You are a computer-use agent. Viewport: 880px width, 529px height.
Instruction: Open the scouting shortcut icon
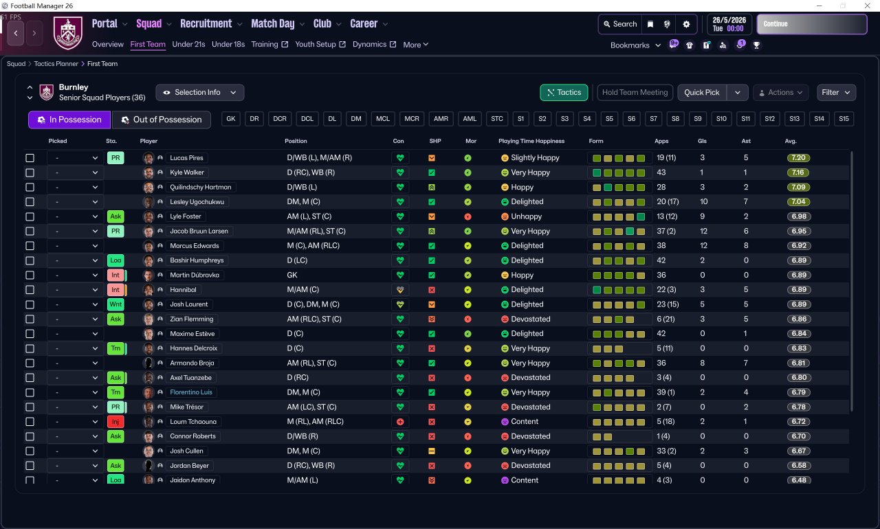click(x=723, y=45)
